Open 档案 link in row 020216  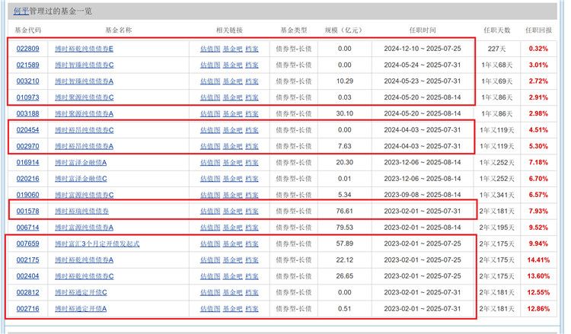tap(252, 179)
